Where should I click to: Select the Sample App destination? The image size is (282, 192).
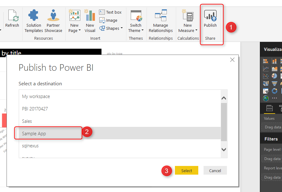coord(34,133)
